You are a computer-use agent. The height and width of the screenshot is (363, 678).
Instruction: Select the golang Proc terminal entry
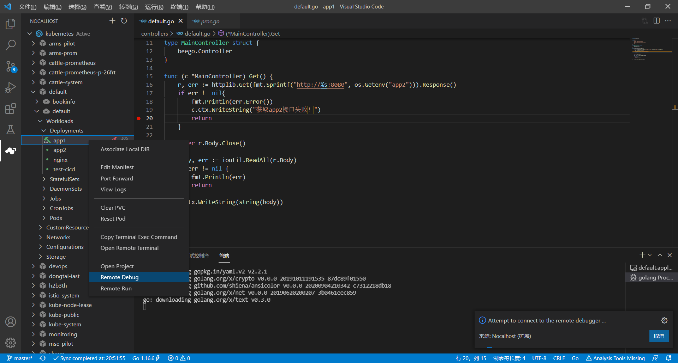(652, 277)
